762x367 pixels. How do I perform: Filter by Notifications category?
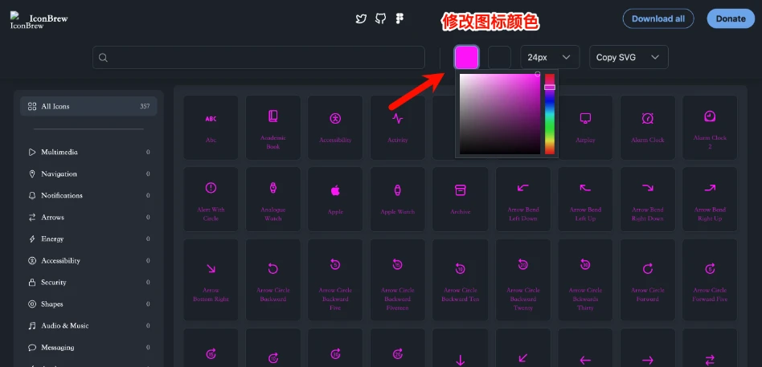click(88, 196)
